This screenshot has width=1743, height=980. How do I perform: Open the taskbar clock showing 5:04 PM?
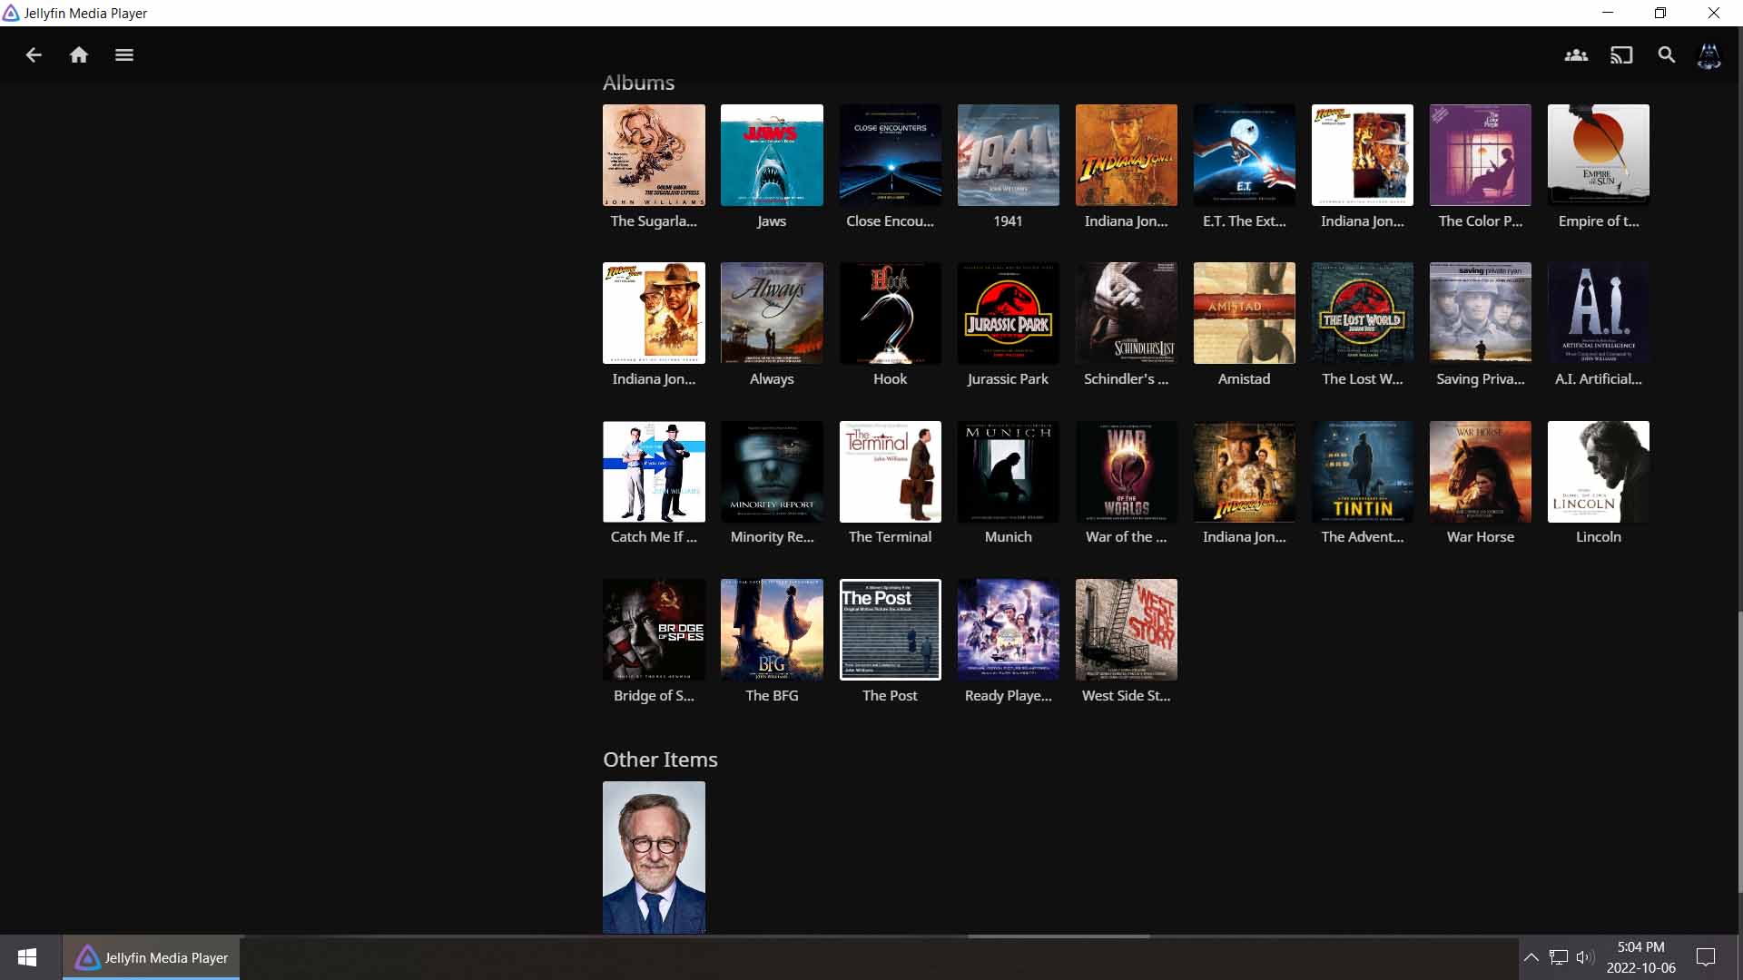(x=1641, y=957)
